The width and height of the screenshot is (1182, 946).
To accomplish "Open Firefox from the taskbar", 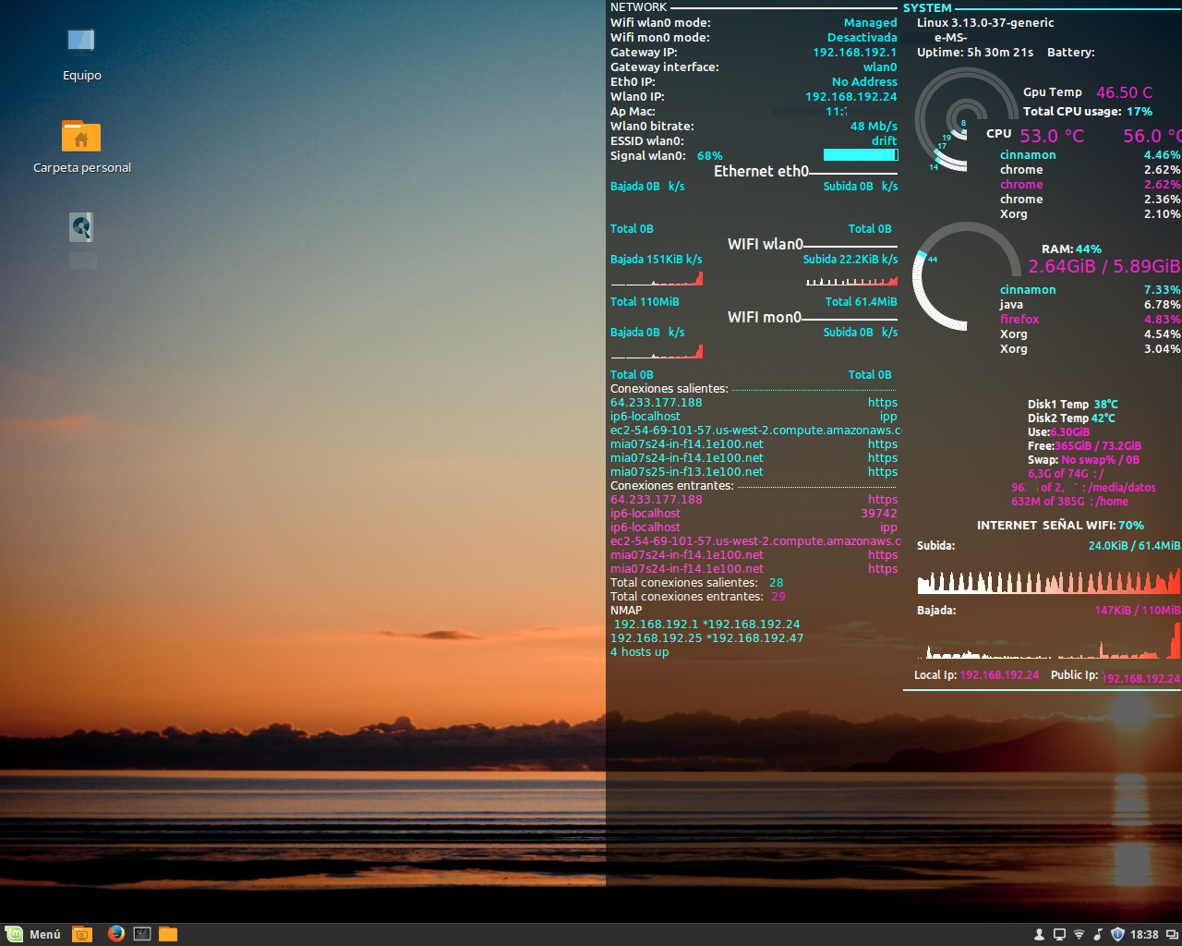I will coord(115,934).
